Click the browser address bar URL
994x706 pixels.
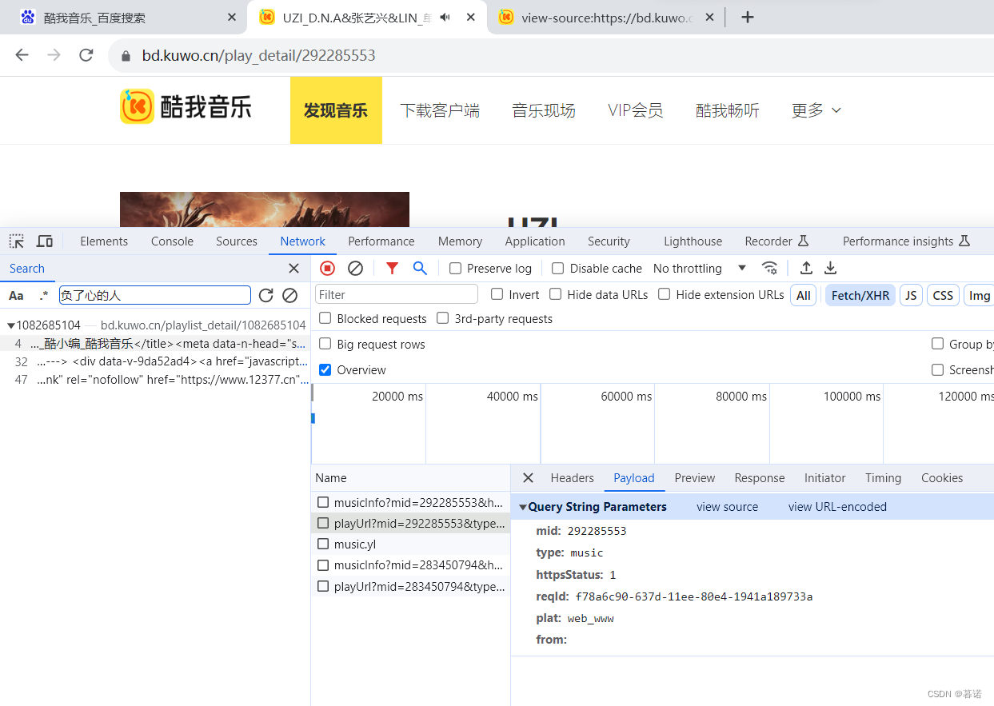(x=258, y=55)
